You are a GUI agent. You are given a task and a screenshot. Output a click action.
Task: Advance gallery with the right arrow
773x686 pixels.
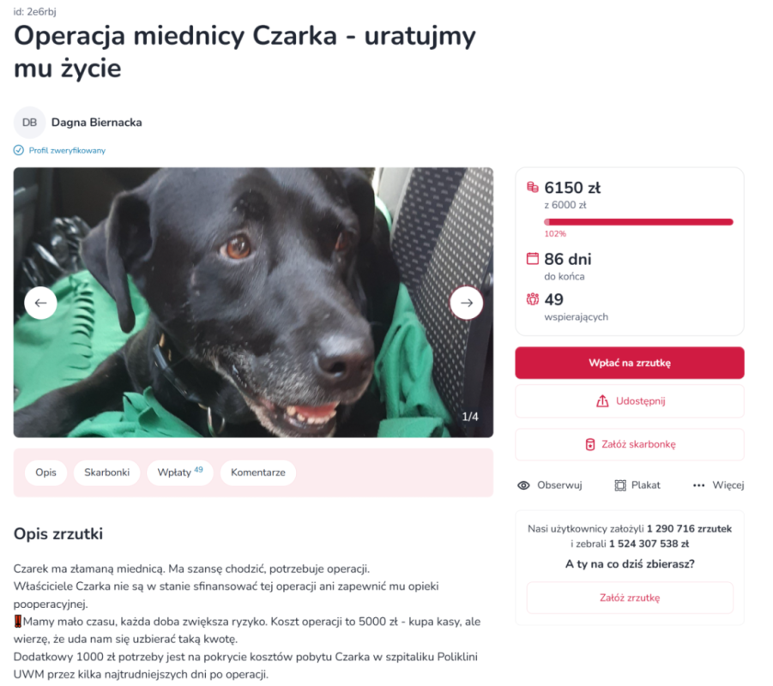pyautogui.click(x=467, y=303)
